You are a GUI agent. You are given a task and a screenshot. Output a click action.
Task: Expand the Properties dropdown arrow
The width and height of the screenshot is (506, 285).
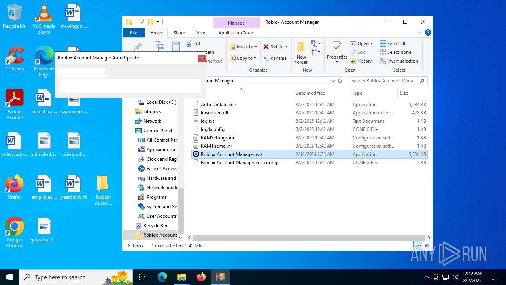point(337,62)
